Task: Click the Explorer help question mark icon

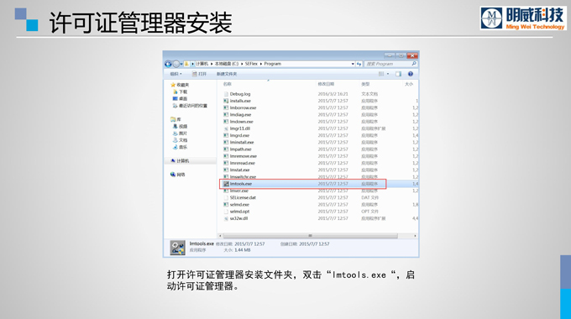Action: pyautogui.click(x=411, y=74)
